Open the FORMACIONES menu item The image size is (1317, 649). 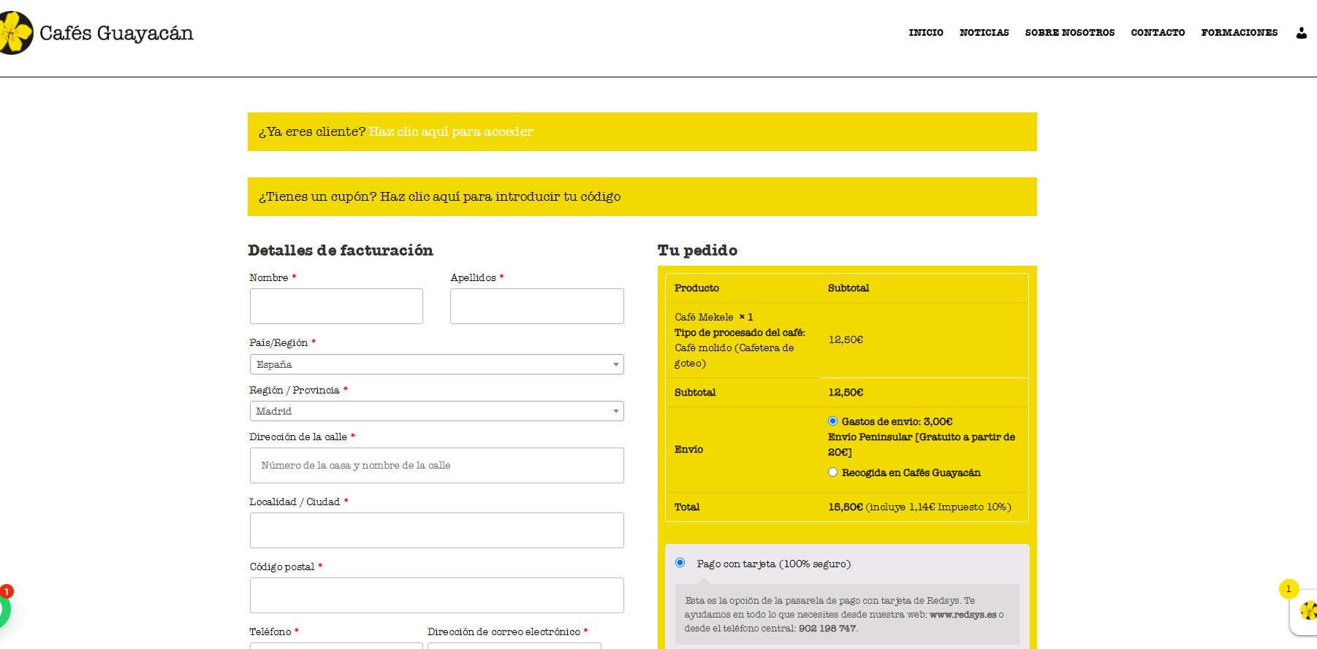pos(1239,33)
